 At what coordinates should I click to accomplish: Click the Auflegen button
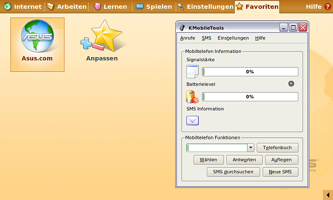[281, 160]
